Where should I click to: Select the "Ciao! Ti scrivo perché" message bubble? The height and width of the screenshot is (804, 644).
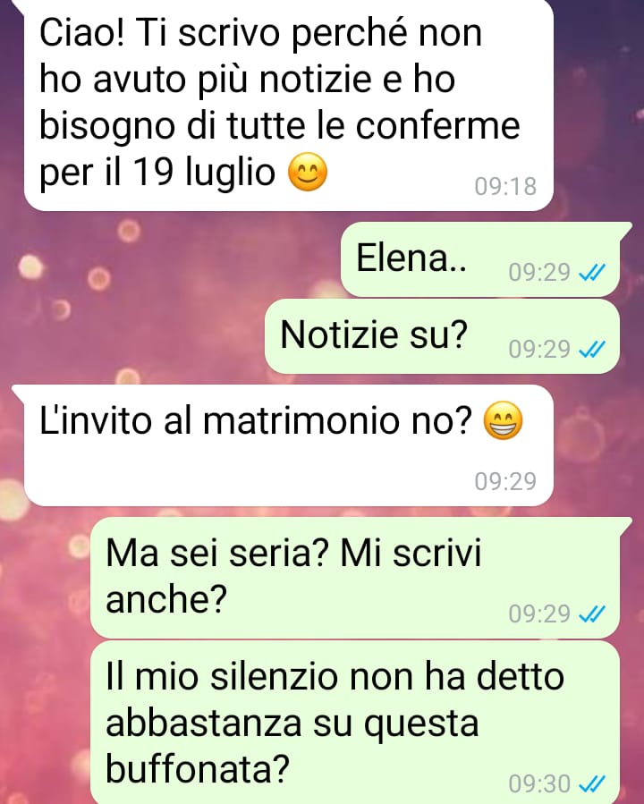[x=289, y=105]
